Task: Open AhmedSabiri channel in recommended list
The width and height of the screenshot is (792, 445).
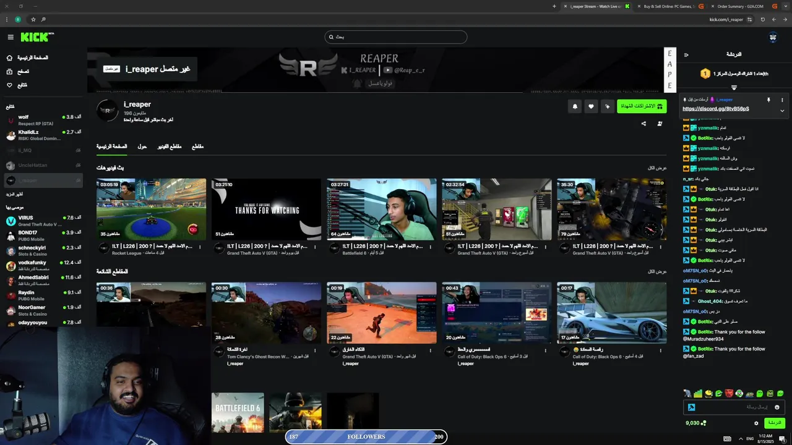Action: [43, 281]
